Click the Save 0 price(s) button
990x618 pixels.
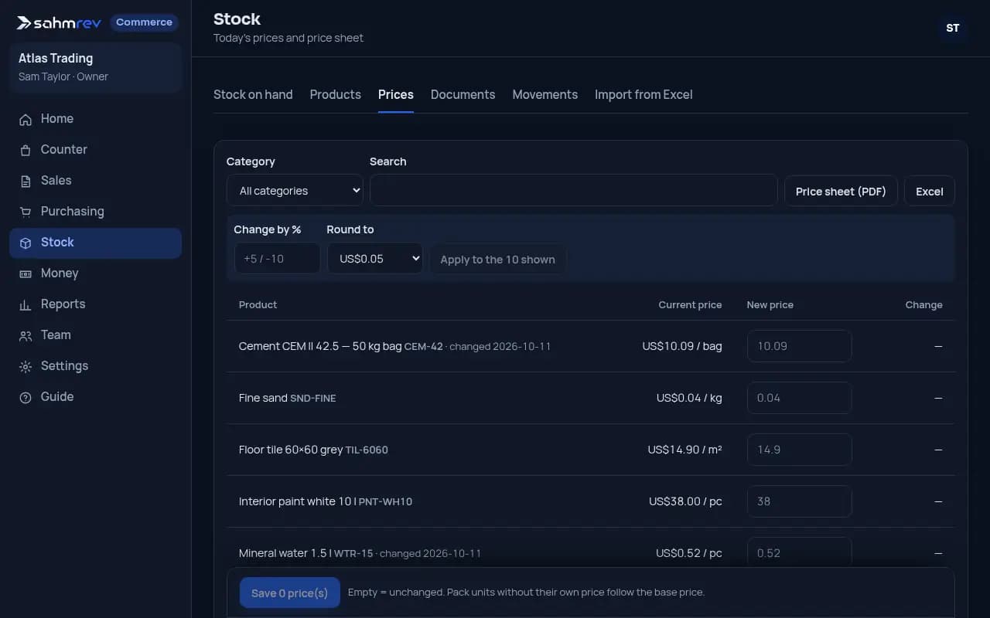[x=290, y=593]
